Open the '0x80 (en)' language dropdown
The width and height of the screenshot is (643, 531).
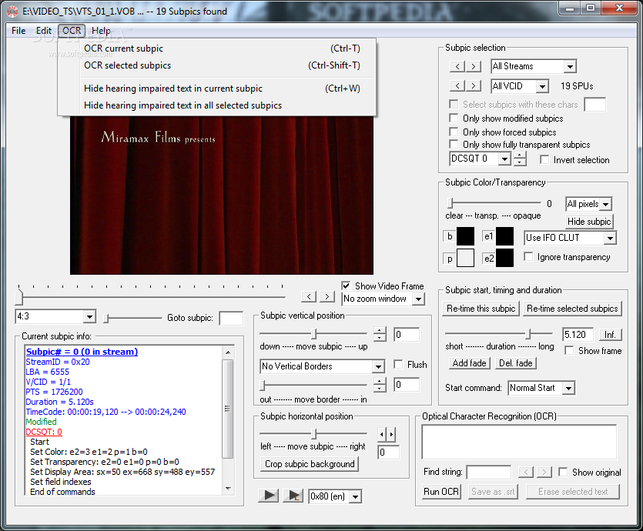click(356, 496)
